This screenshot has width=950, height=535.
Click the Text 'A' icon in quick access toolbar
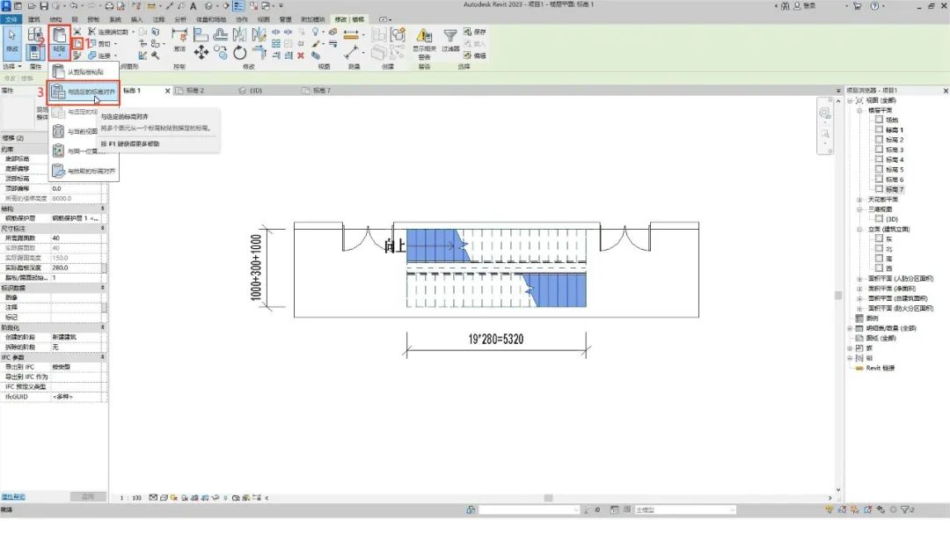click(x=194, y=6)
